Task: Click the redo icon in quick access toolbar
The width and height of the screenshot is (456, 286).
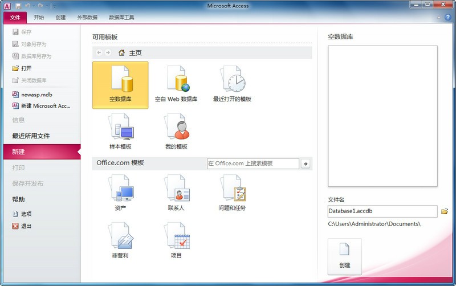Action: pyautogui.click(x=40, y=6)
